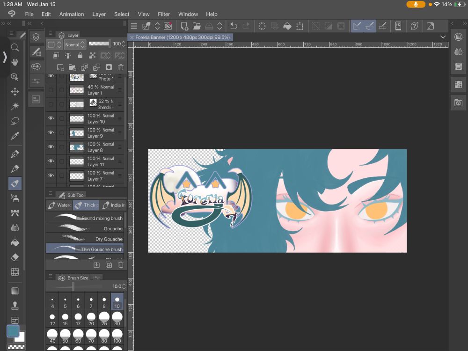Choose brush size preset 30
Viewport: 468px width, 351px height.
point(117,318)
